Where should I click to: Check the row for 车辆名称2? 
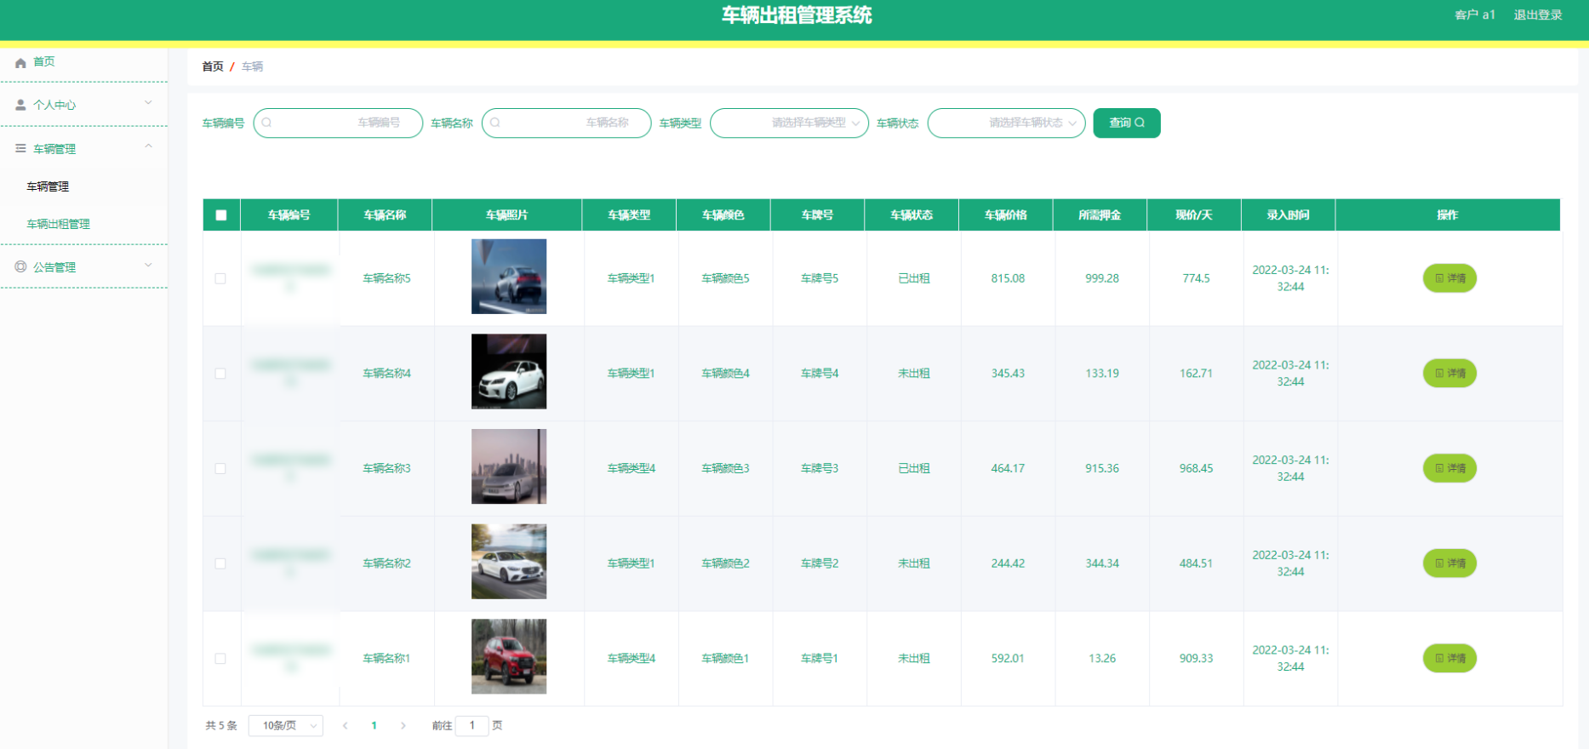coord(220,563)
